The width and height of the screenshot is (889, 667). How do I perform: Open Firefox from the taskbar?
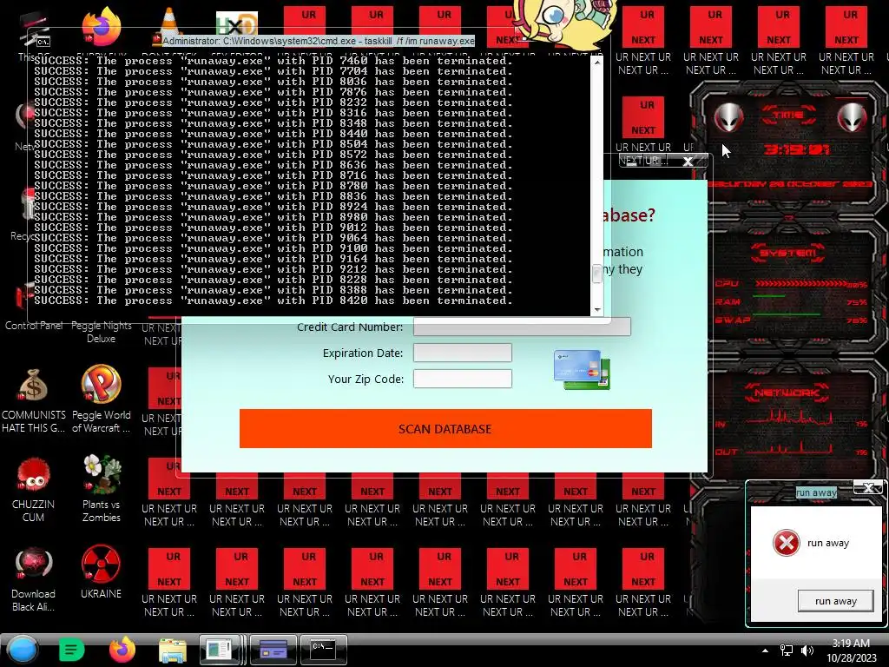tap(122, 650)
